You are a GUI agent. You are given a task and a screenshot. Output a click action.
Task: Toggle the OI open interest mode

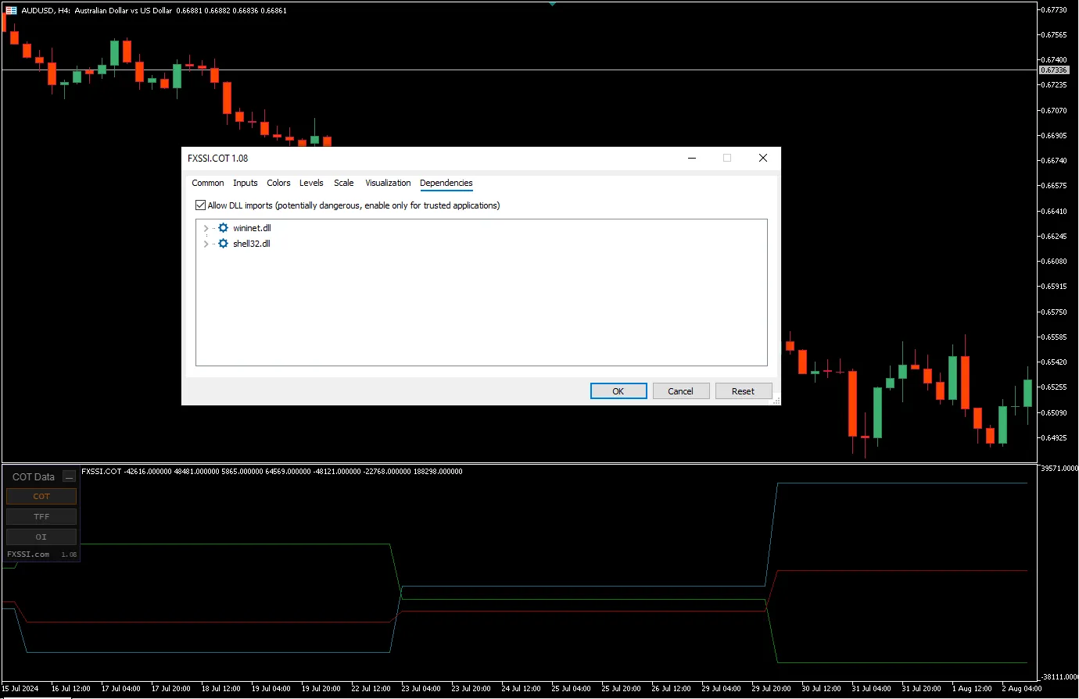[x=41, y=537]
